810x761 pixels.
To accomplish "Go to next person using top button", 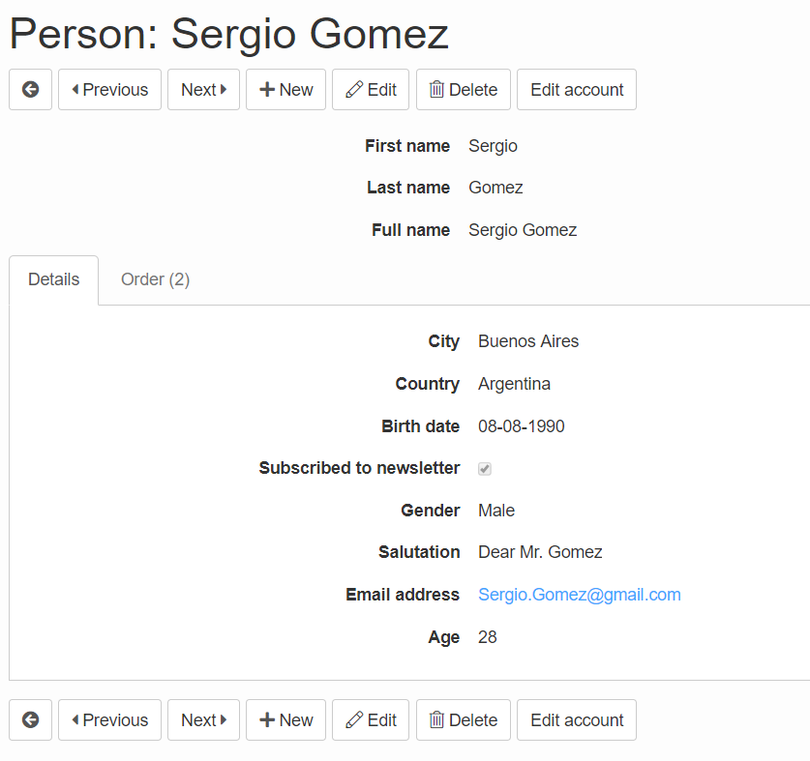I will click(203, 89).
